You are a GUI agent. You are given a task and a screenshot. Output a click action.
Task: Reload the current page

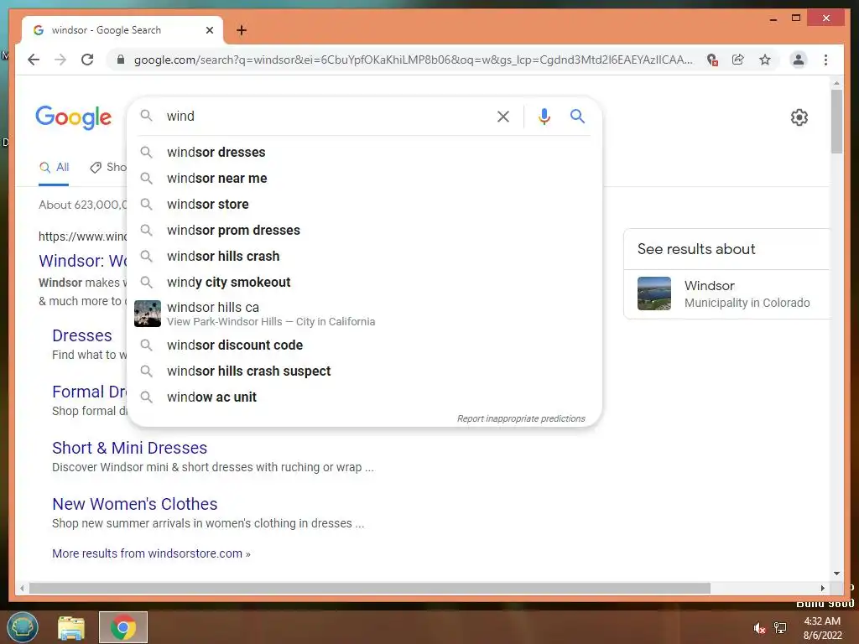87,60
